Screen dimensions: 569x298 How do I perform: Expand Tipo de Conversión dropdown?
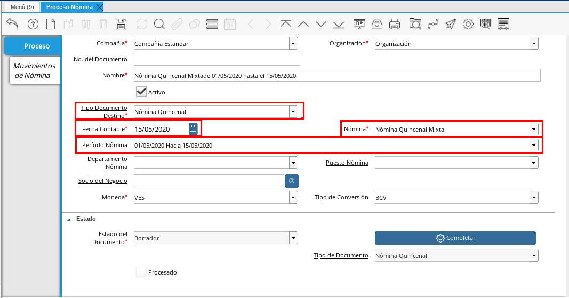tap(534, 197)
